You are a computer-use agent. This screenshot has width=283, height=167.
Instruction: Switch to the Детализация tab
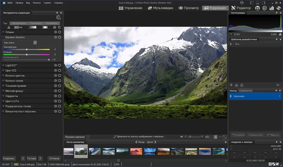[19, 23]
